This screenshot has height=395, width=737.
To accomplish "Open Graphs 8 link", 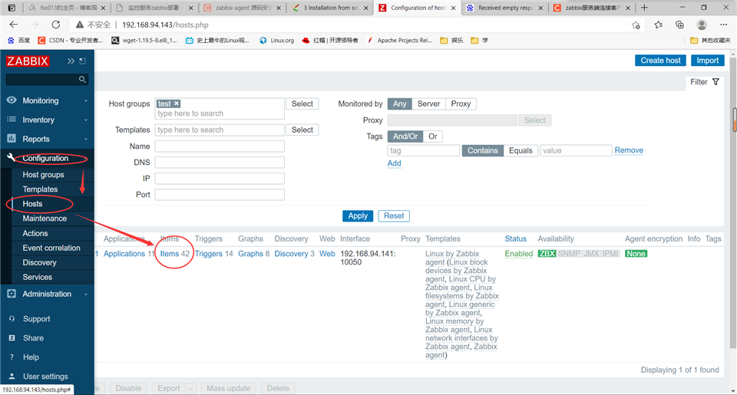I will 250,254.
